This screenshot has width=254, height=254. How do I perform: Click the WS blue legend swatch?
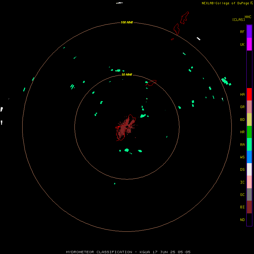pyautogui.click(x=249, y=157)
